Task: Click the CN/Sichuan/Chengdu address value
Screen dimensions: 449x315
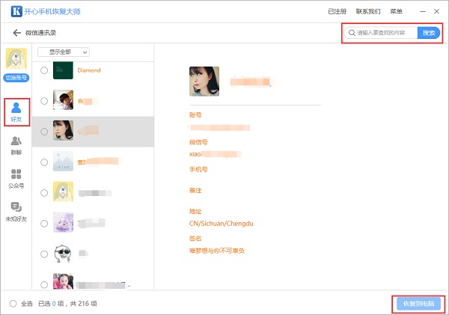Action: [x=222, y=224]
